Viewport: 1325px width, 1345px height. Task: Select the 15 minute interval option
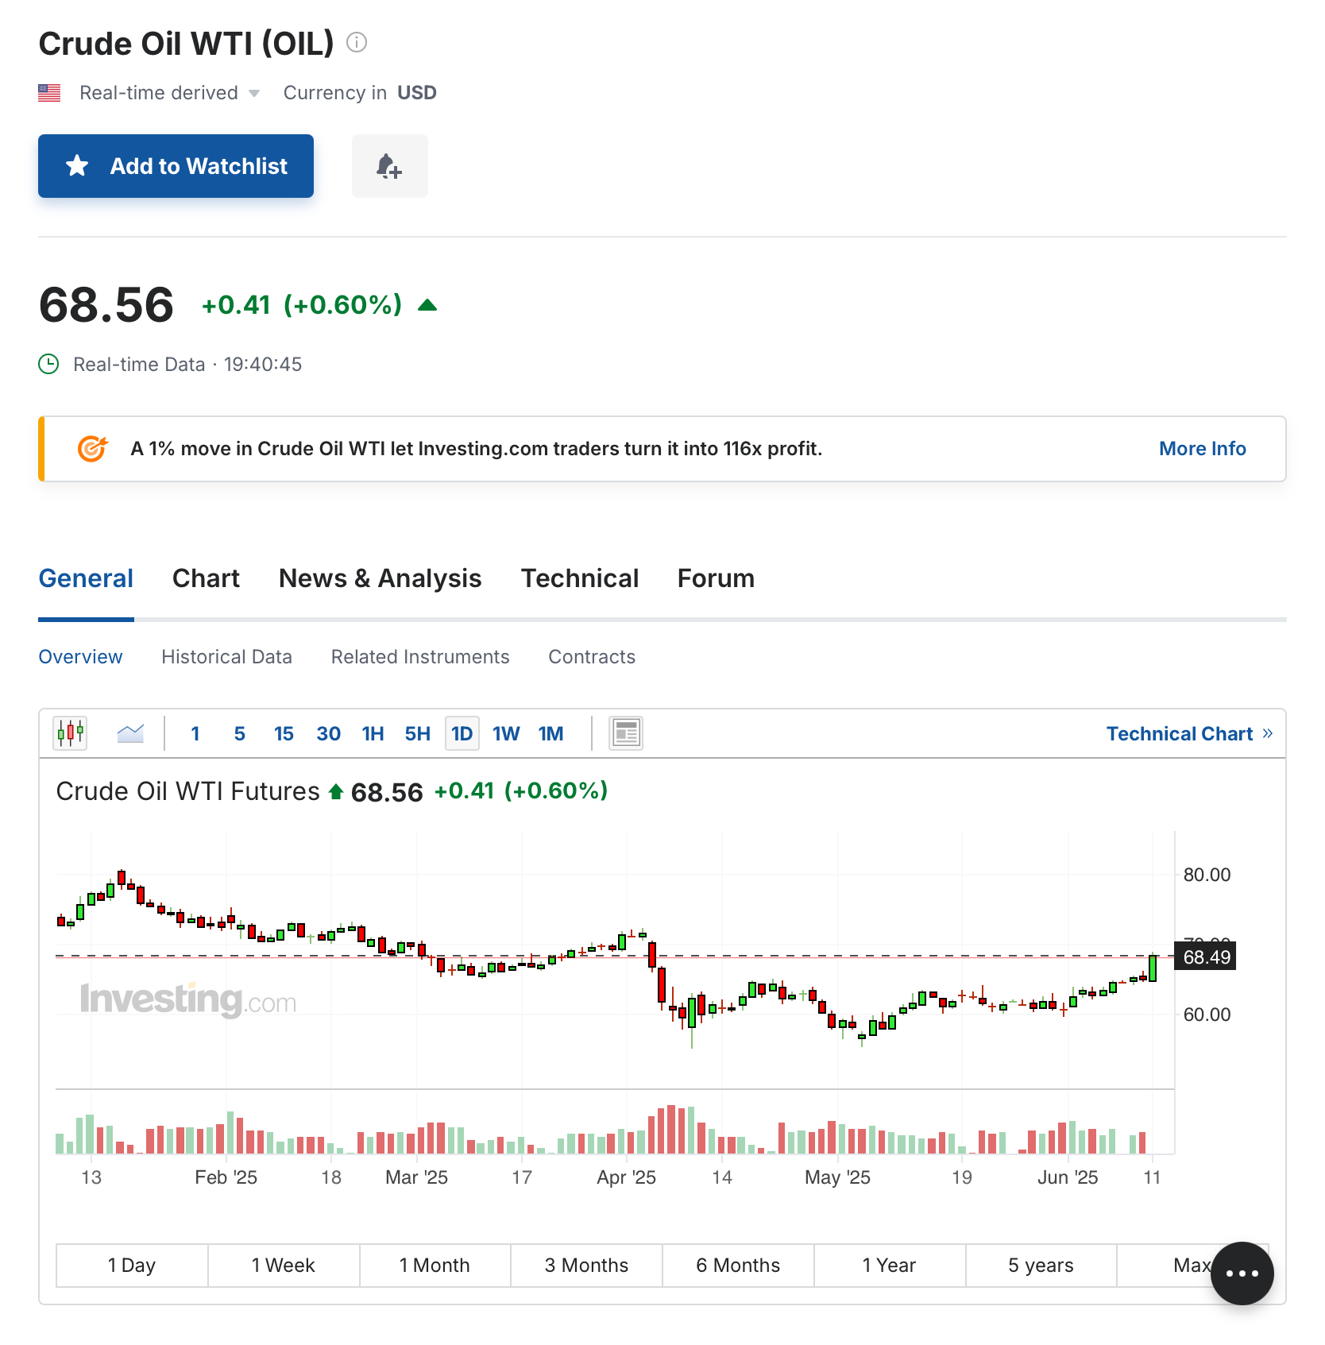coord(284,733)
